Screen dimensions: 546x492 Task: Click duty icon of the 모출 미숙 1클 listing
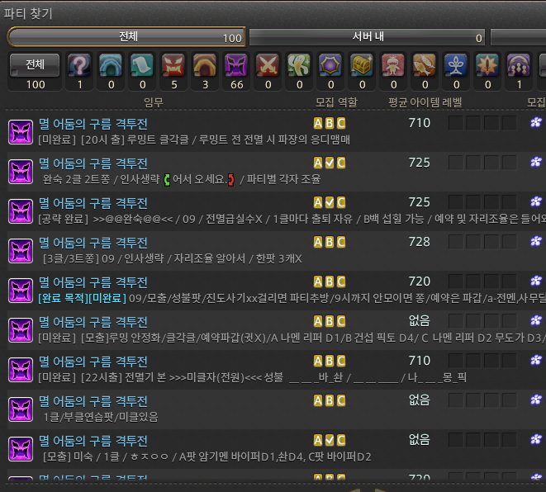pyautogui.click(x=21, y=449)
